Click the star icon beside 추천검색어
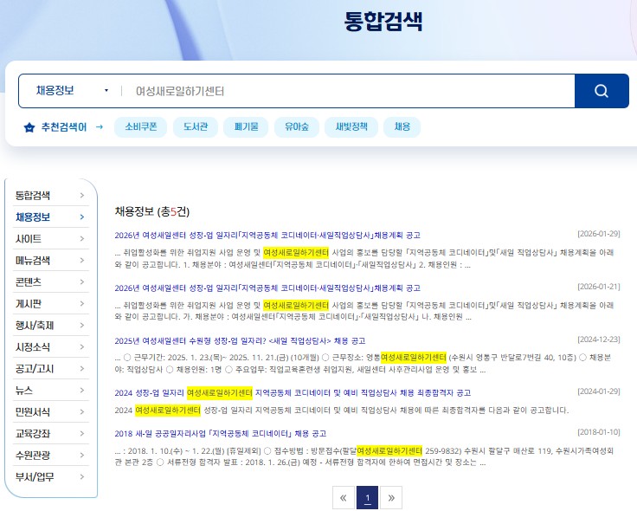 click(x=29, y=127)
